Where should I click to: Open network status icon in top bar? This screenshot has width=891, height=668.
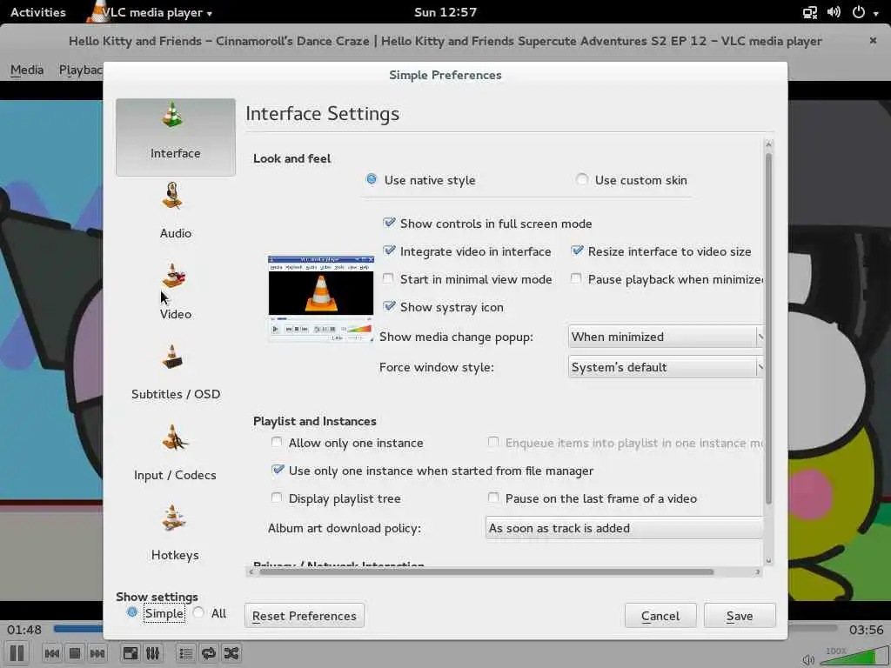pyautogui.click(x=810, y=12)
